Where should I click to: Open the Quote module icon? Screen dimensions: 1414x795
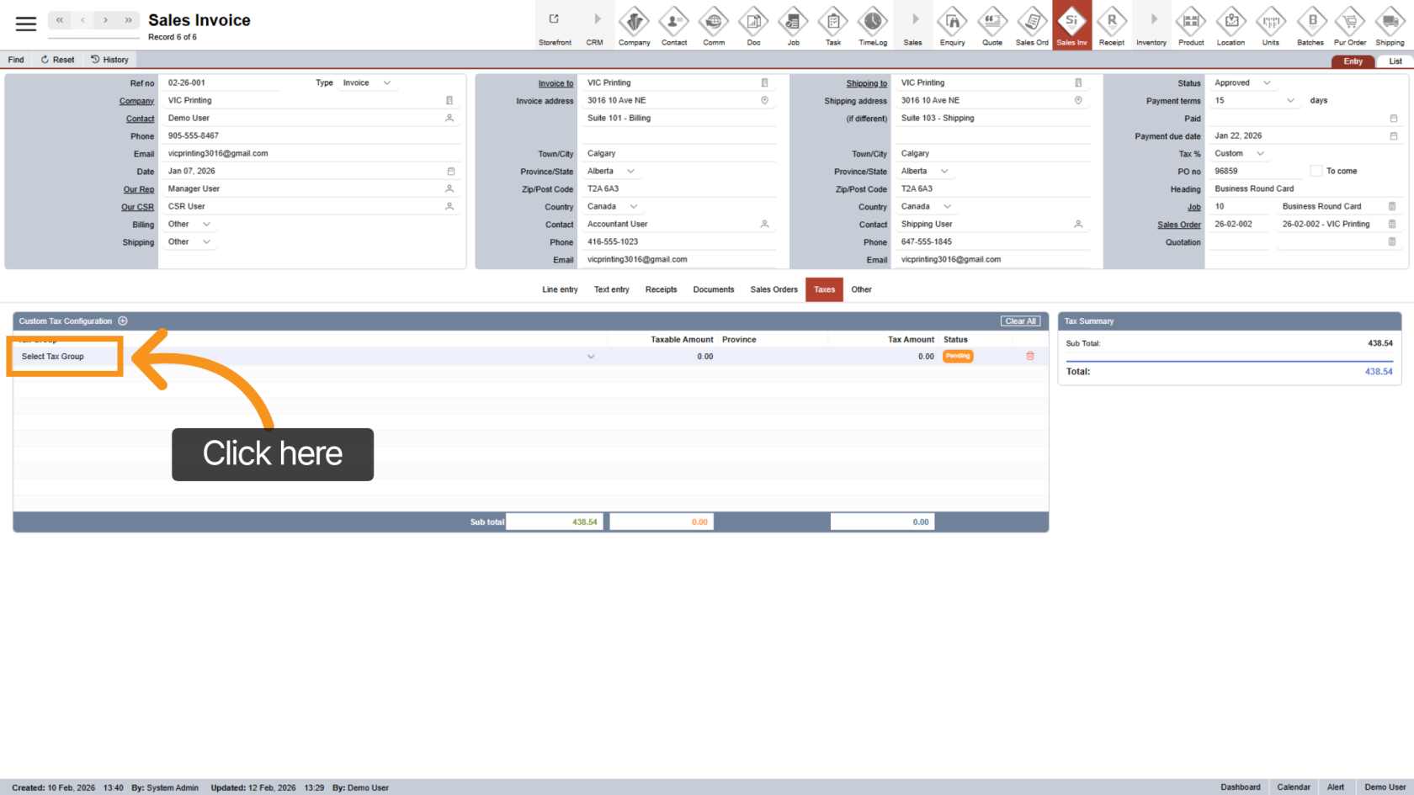coord(992,25)
